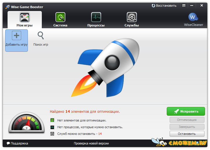Click the large rocket illustration
The width and height of the screenshot is (210, 150).
click(x=105, y=68)
